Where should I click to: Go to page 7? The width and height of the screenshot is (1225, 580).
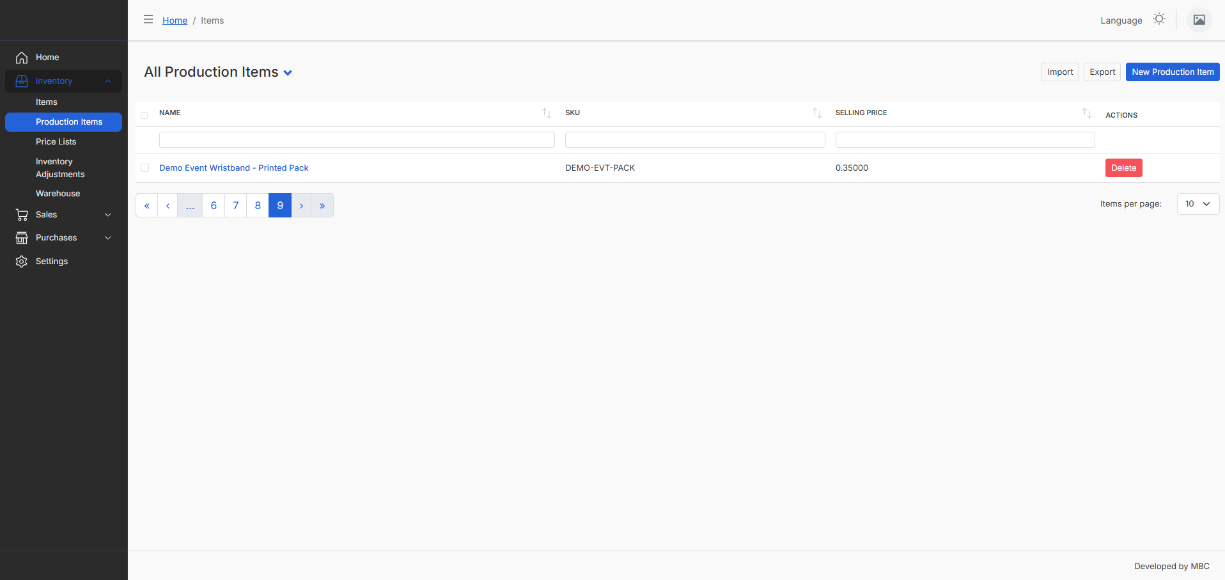[x=235, y=205]
